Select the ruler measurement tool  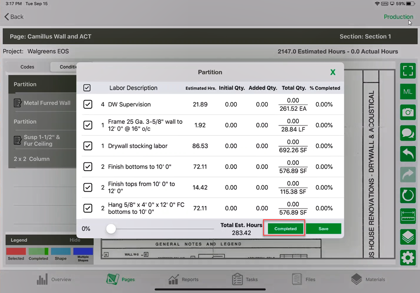(408, 216)
